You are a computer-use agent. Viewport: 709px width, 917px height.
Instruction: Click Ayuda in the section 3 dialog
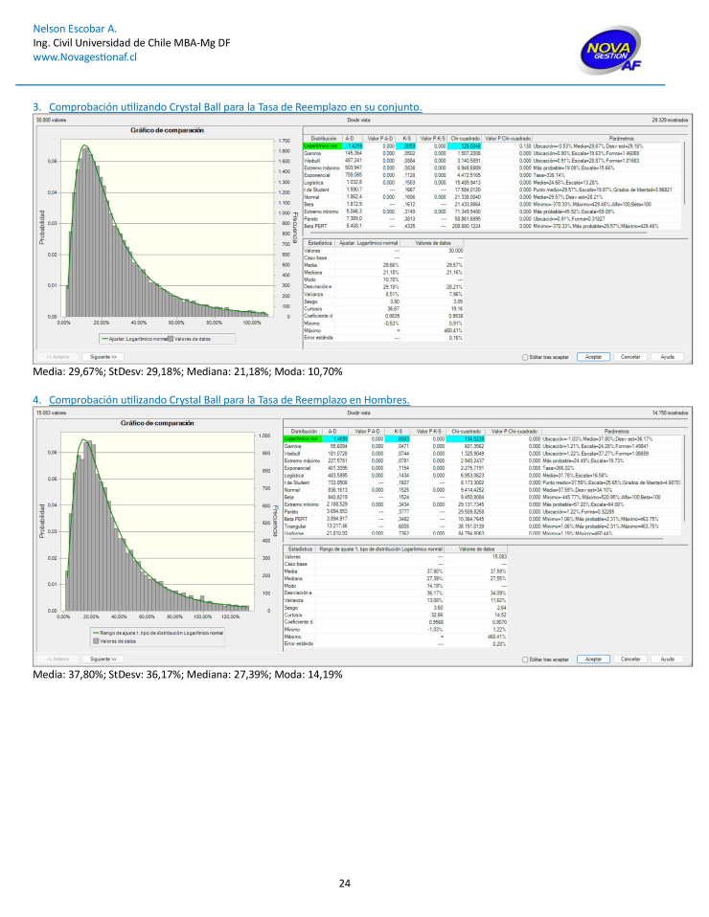pos(668,356)
